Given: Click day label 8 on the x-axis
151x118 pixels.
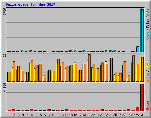Looking at the screenshot, I should coord(41,115).
